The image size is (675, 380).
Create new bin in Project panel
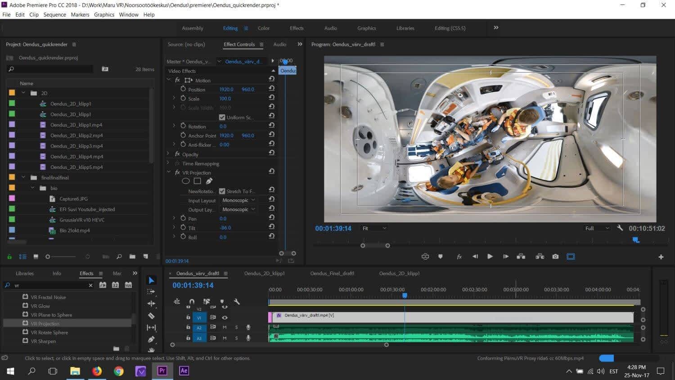tap(132, 257)
